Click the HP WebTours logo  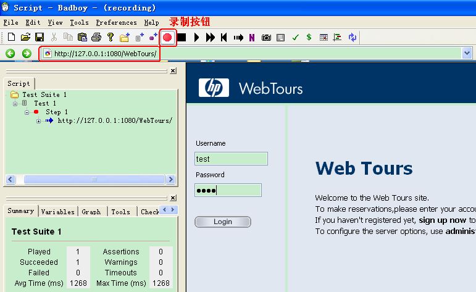coord(251,88)
